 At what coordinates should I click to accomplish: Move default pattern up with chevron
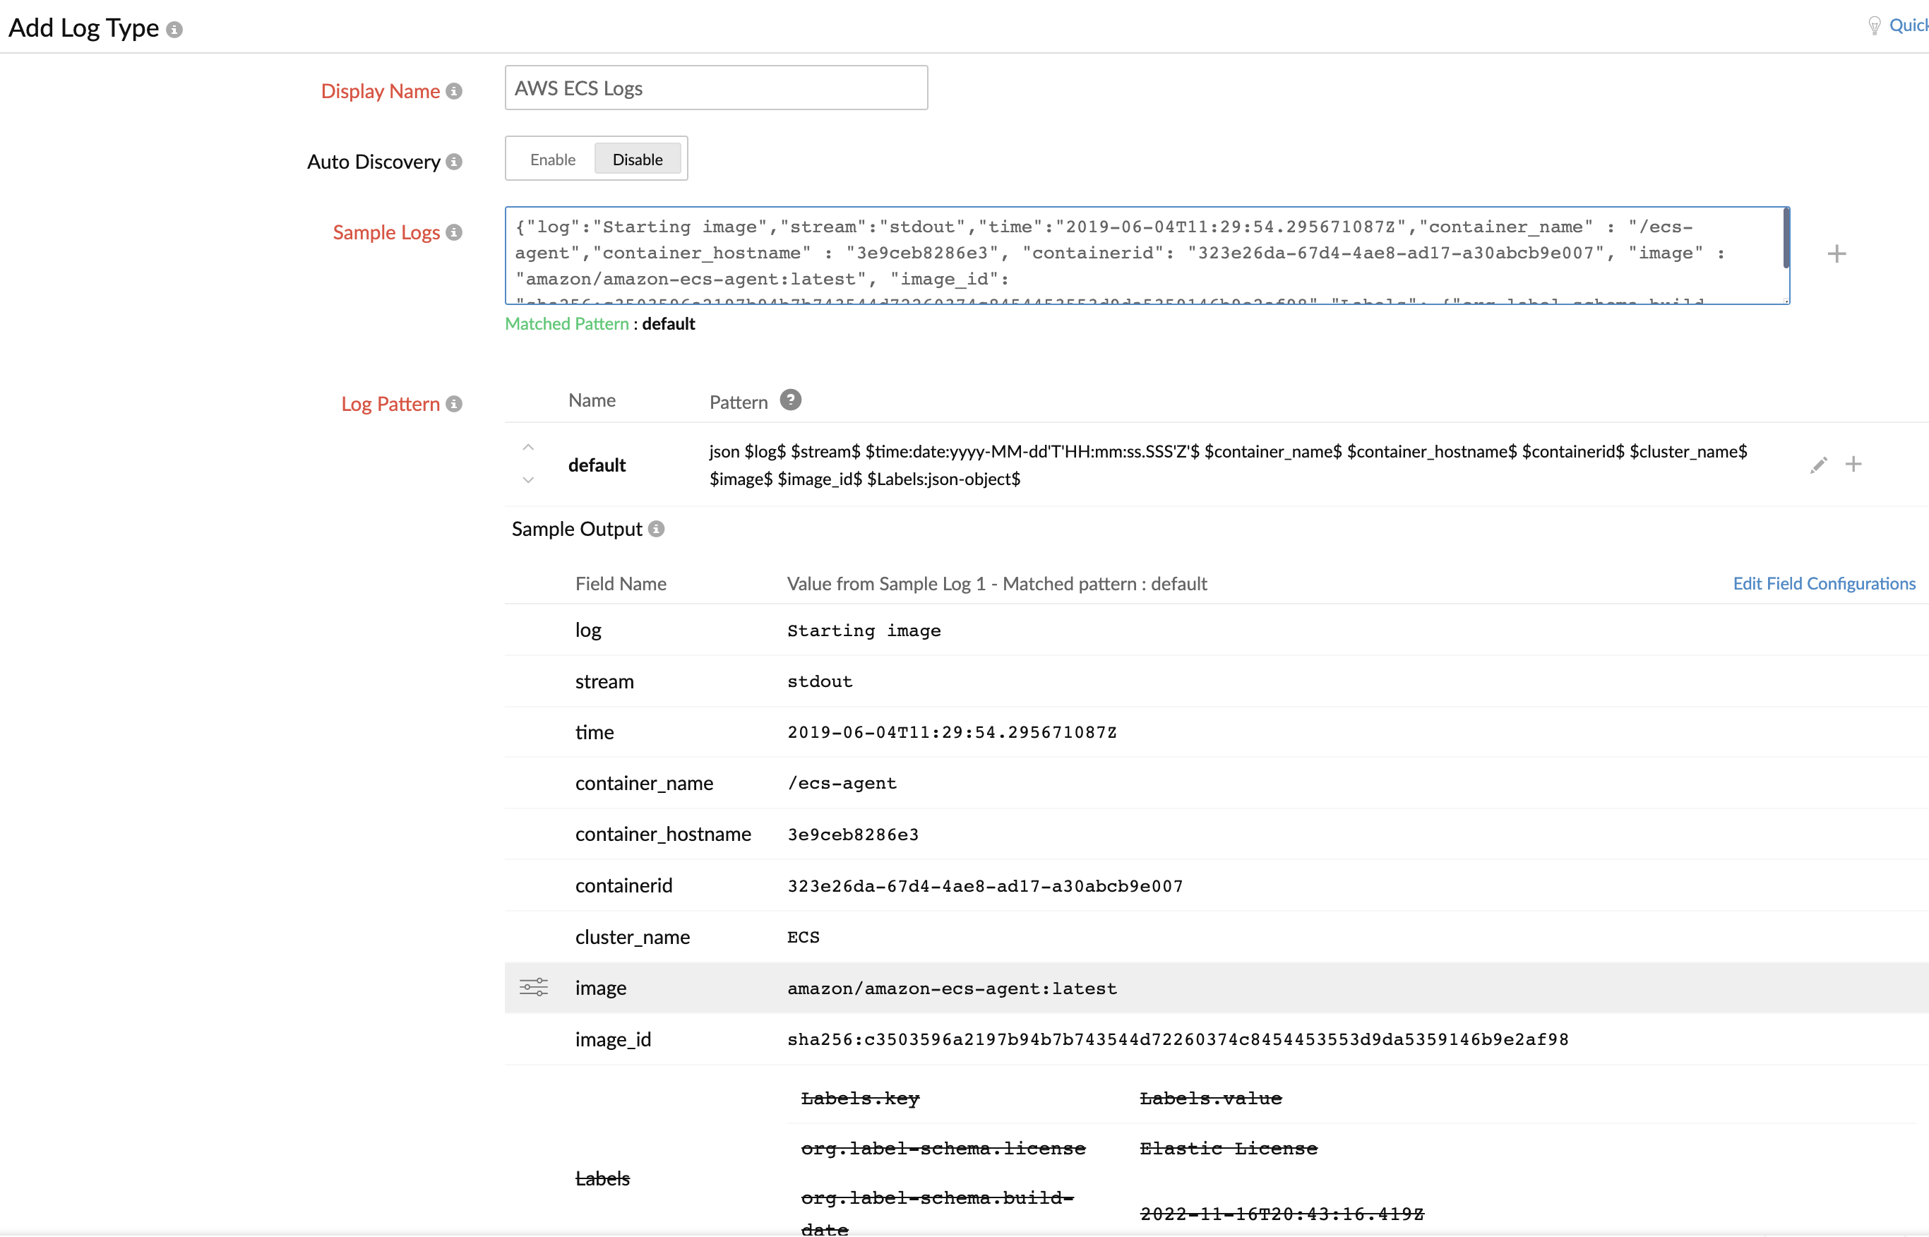[x=528, y=448]
